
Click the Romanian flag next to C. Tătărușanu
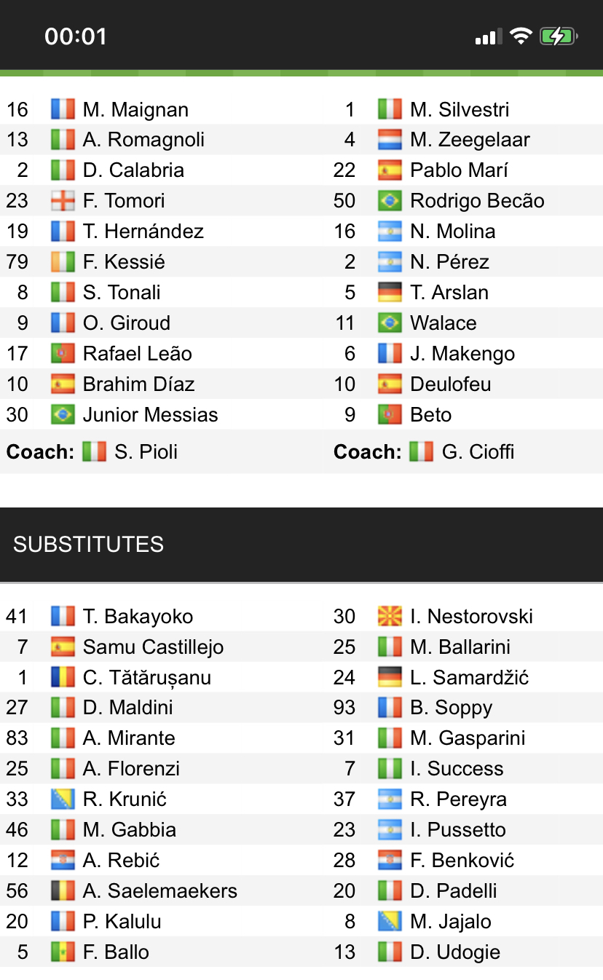pyautogui.click(x=62, y=677)
